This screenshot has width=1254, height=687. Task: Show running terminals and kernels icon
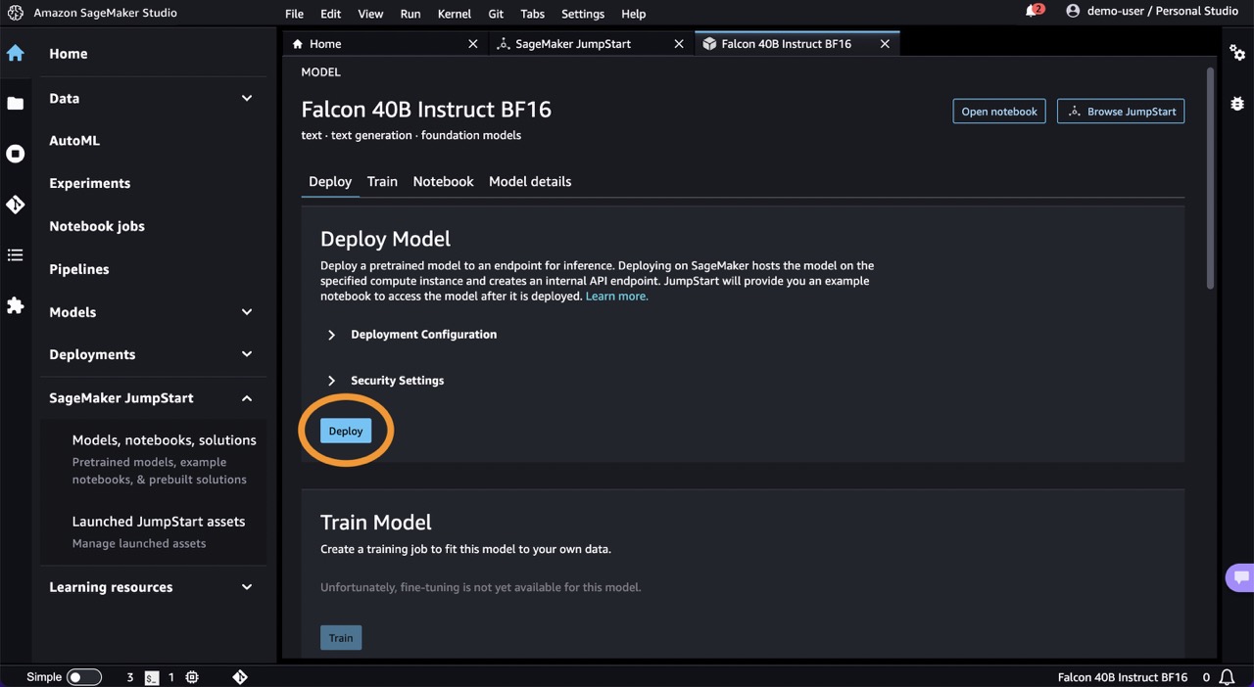[16, 154]
